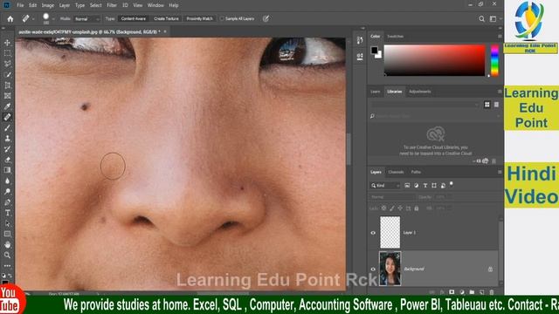Enable Sample All Layers checkbox
This screenshot has width=559, height=314.
(222, 19)
